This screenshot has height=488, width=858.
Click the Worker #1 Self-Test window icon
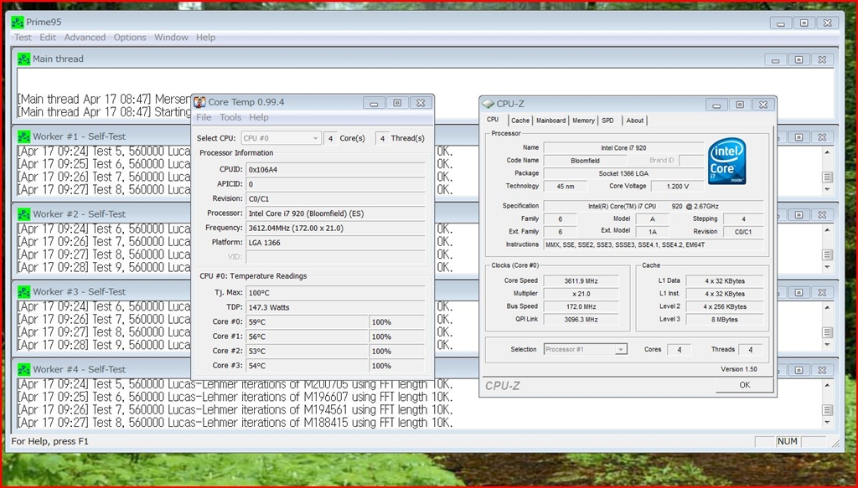[23, 136]
